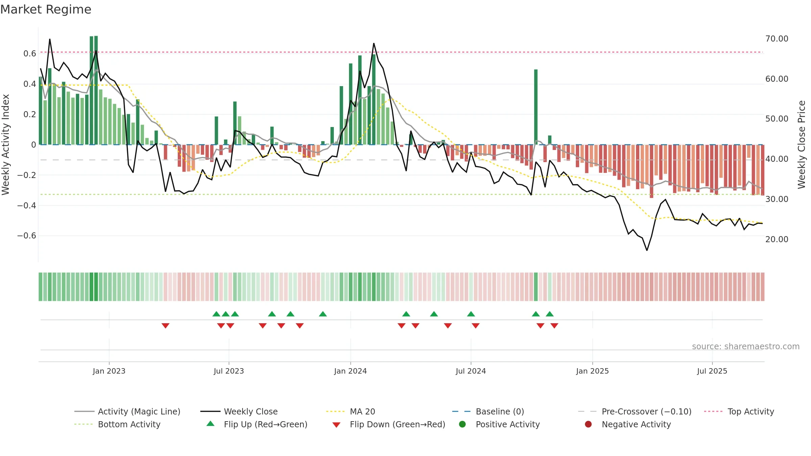
Task: Click the Market Regime chart title
Action: (46, 9)
